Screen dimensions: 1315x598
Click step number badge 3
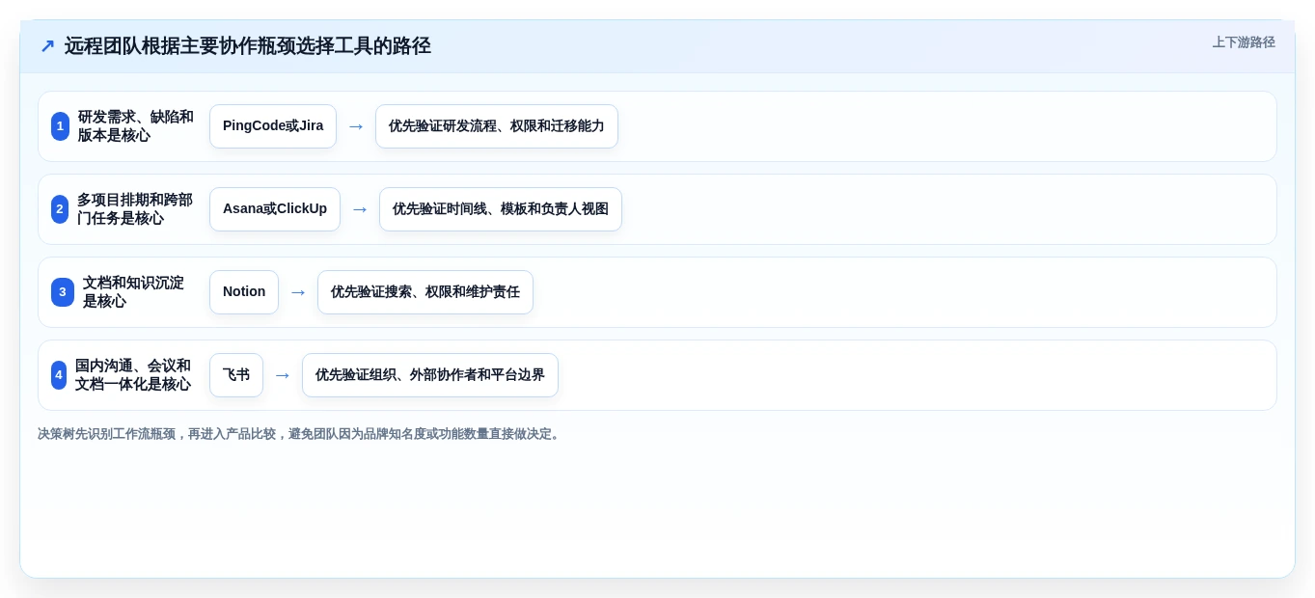point(63,292)
